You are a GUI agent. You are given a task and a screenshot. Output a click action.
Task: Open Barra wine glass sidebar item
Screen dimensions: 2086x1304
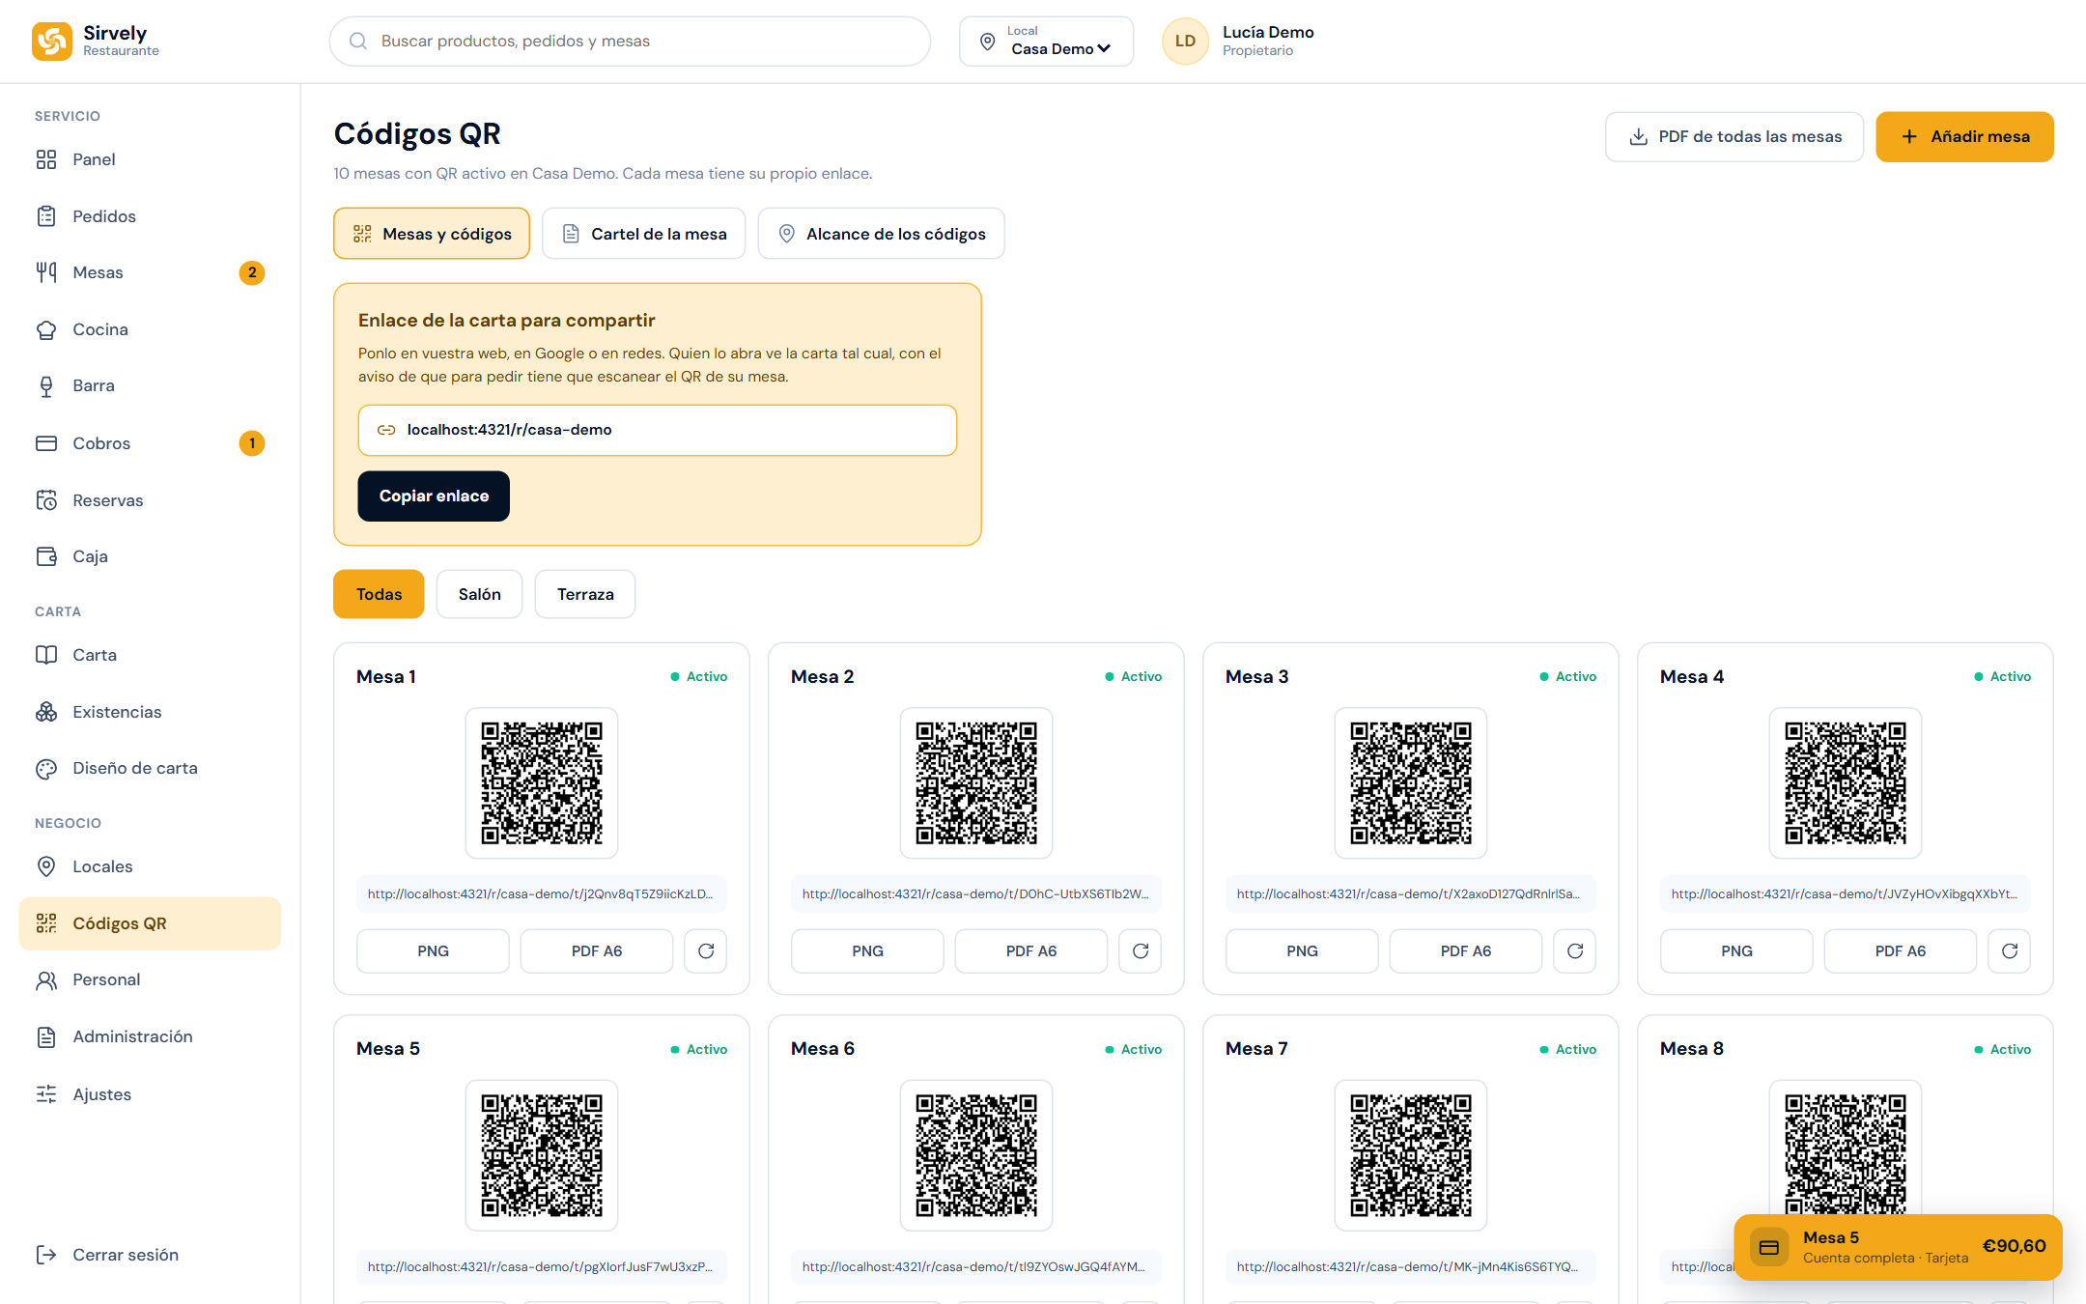coord(150,385)
